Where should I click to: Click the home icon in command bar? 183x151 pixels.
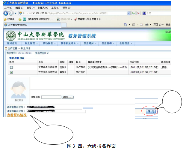(126, 25)
